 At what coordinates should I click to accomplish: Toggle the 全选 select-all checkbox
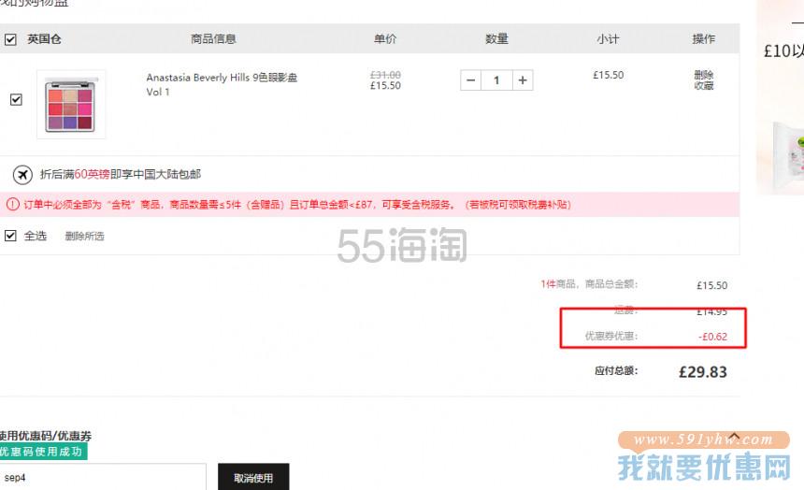click(x=10, y=236)
